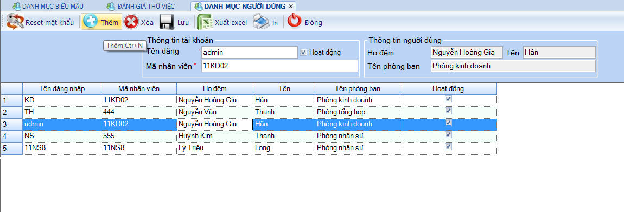Screen dimensions: 624x212
Task: Click the DANH MỤC BIỂU MẪU tab icon
Action: tap(17, 7)
